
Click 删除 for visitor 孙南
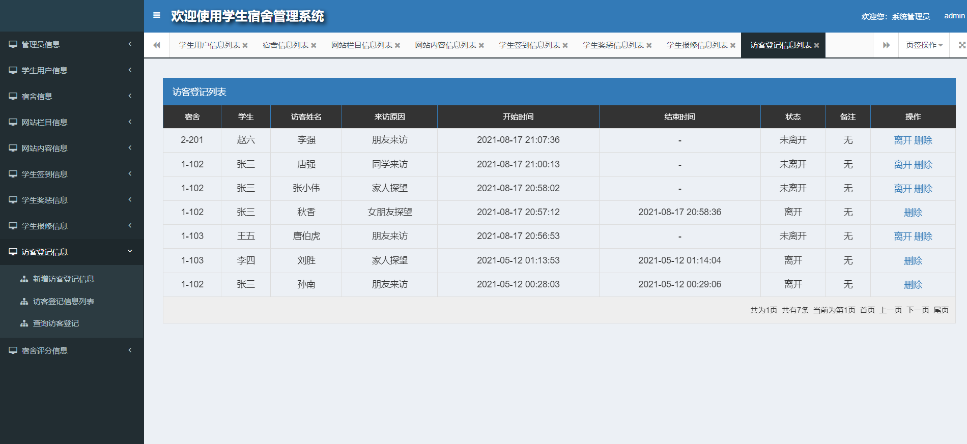(913, 285)
